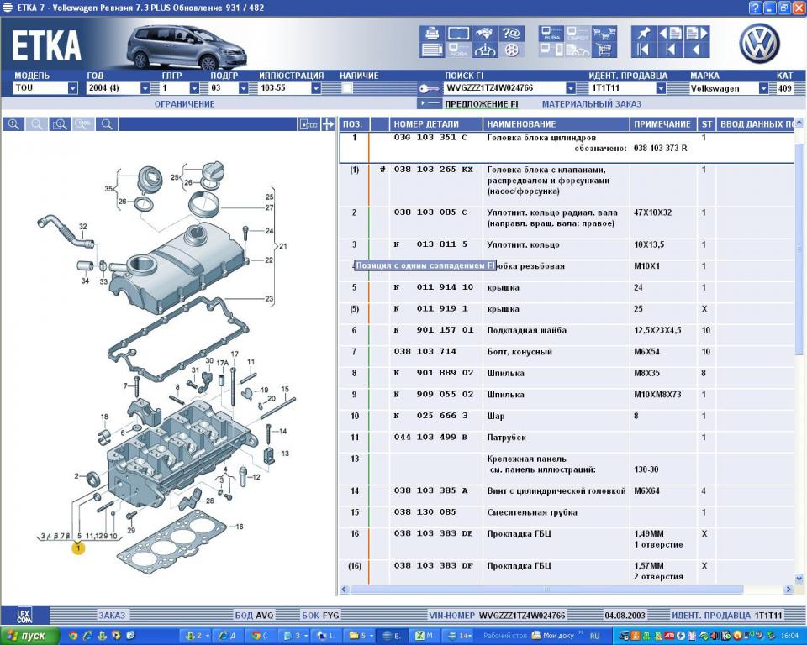Go to previous page document icon
The height and width of the screenshot is (645, 807).
670,34
